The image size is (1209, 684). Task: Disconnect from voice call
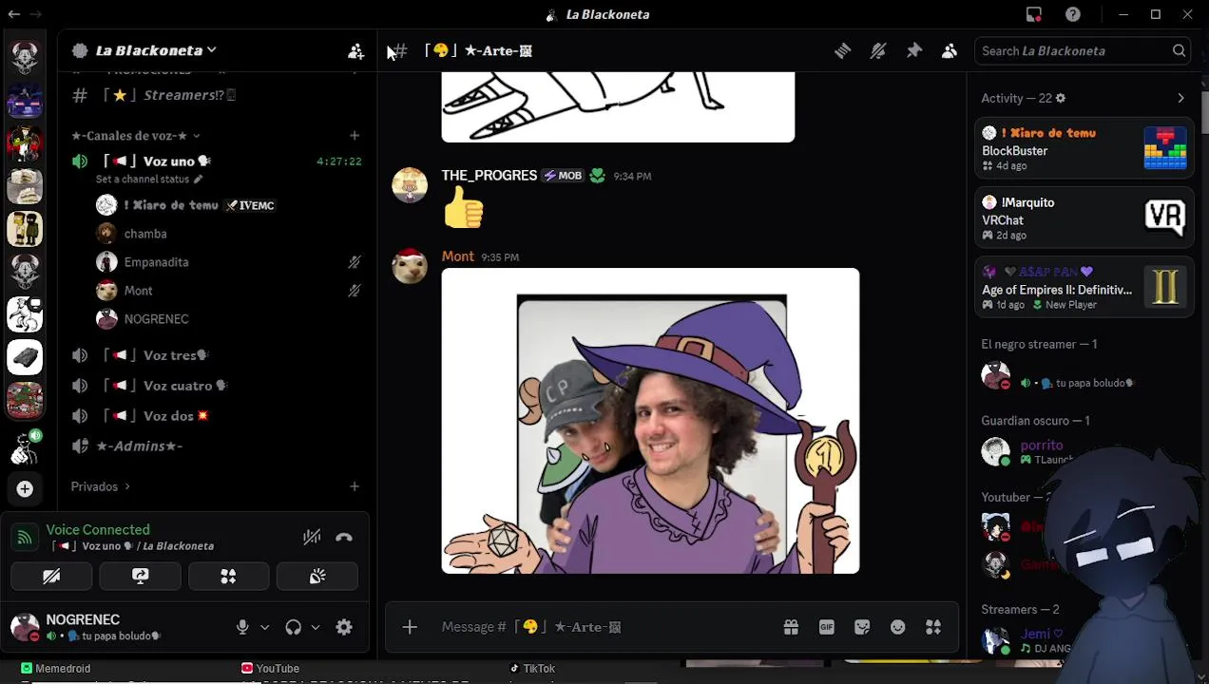(344, 538)
